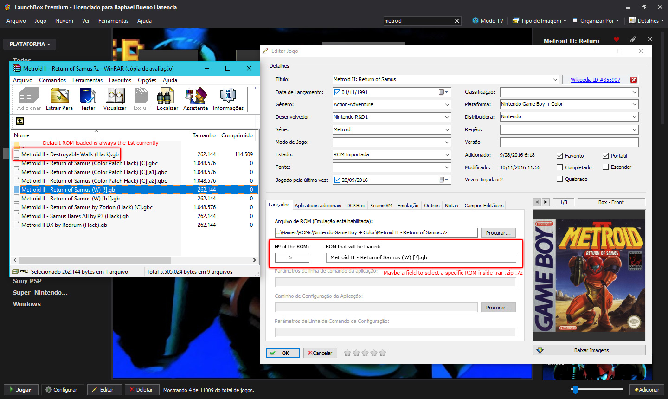Open the Desenvolvedor dropdown
This screenshot has height=399, width=668.
447,117
